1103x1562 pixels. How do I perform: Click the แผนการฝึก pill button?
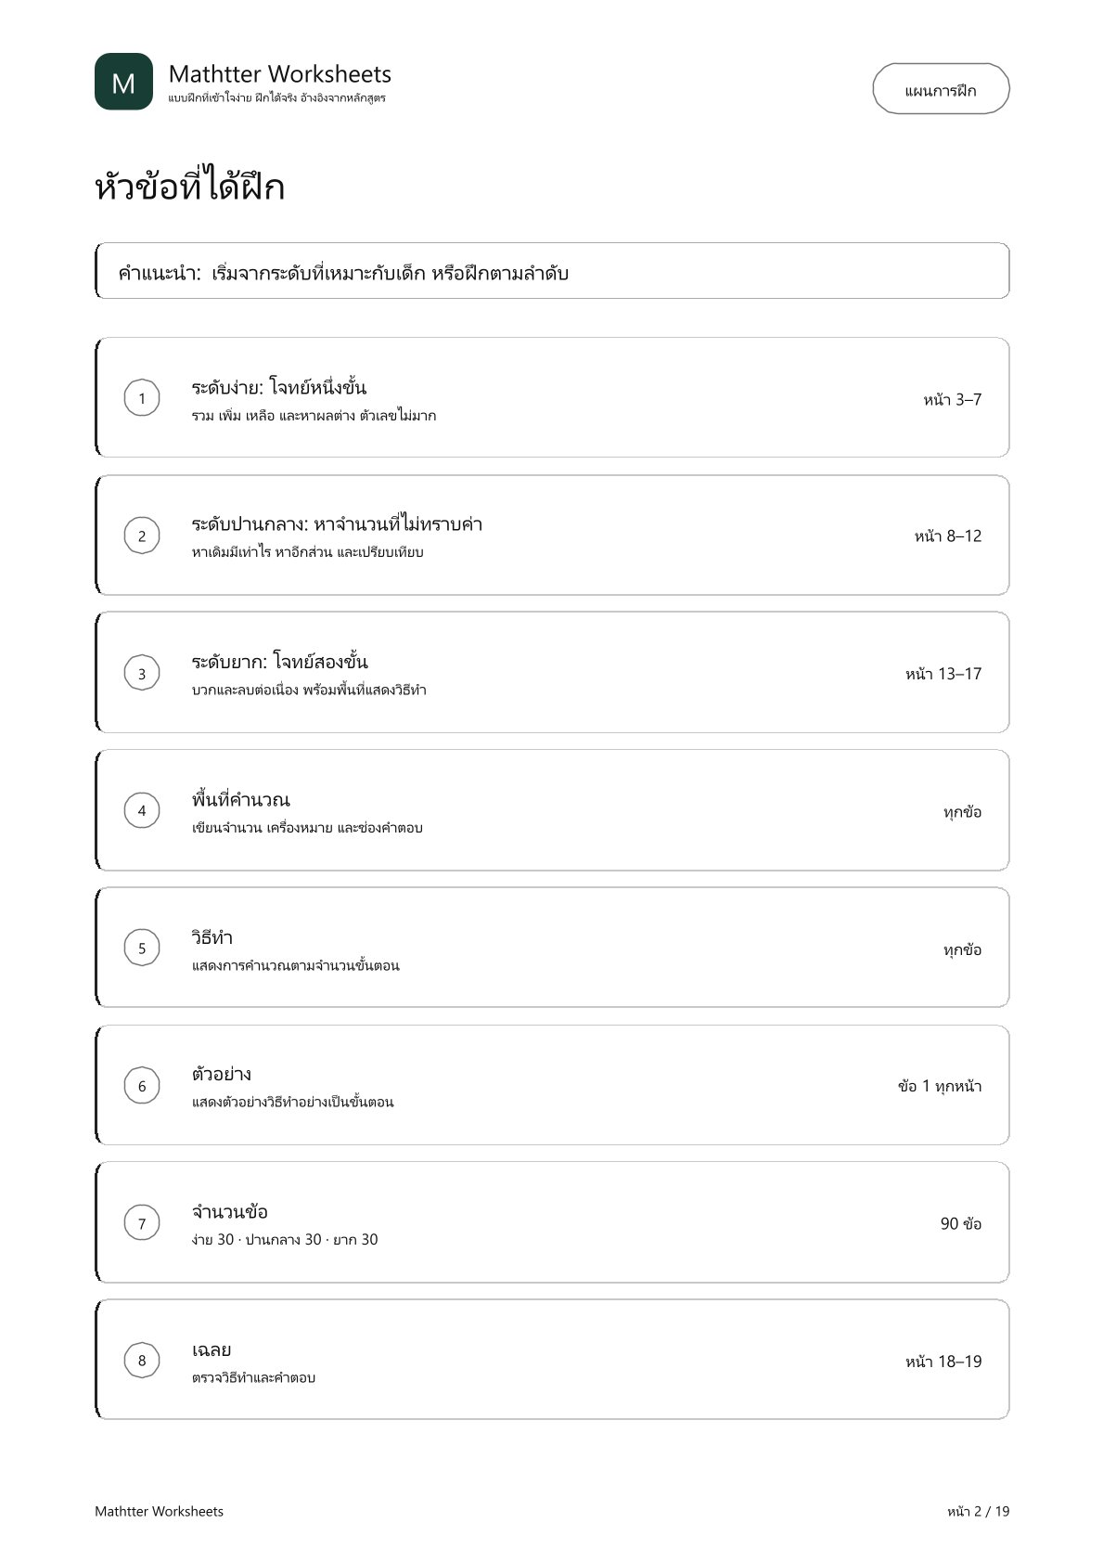[x=941, y=89]
